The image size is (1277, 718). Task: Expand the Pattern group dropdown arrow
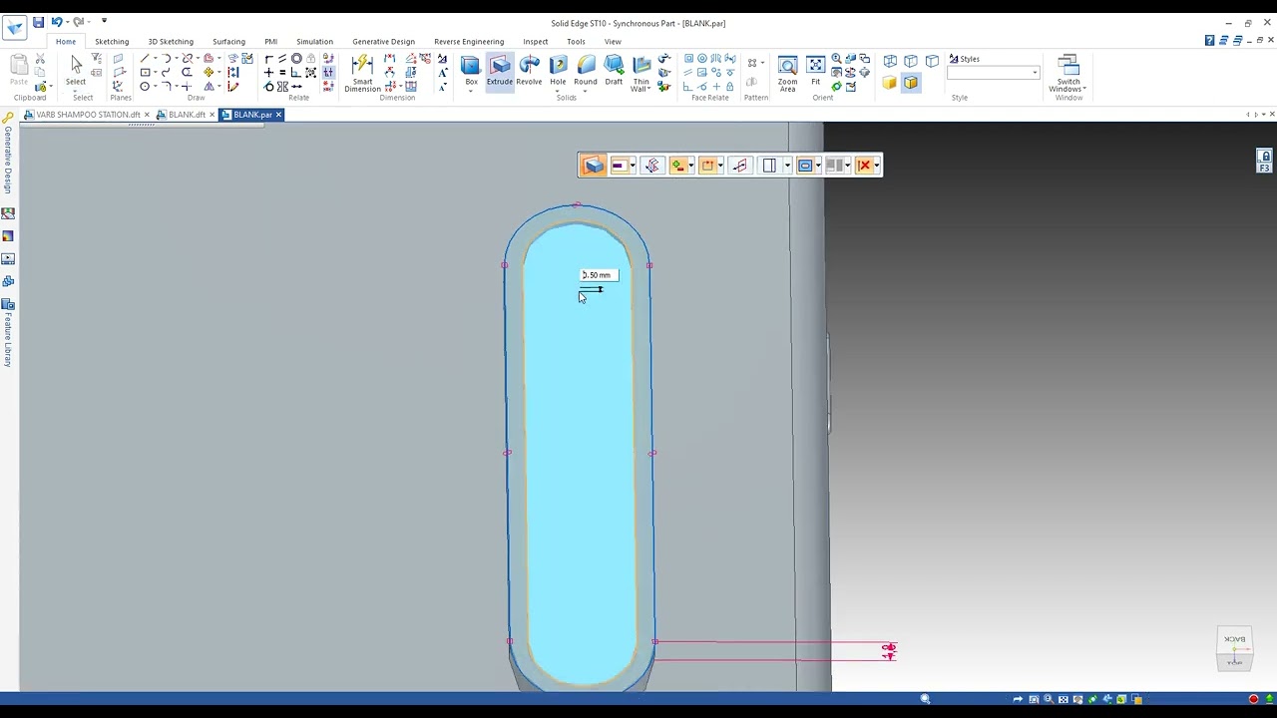pyautogui.click(x=763, y=63)
